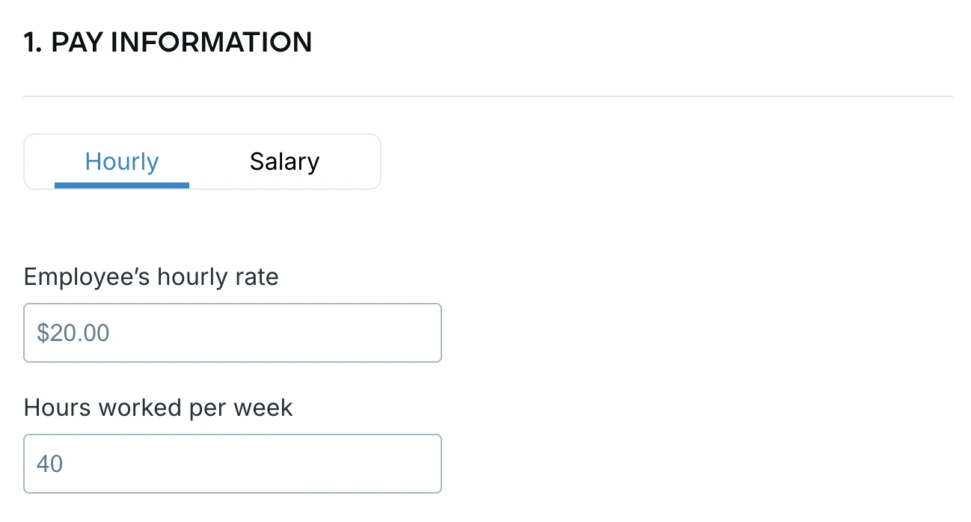Click the Employee's hourly rate label

coord(151,277)
